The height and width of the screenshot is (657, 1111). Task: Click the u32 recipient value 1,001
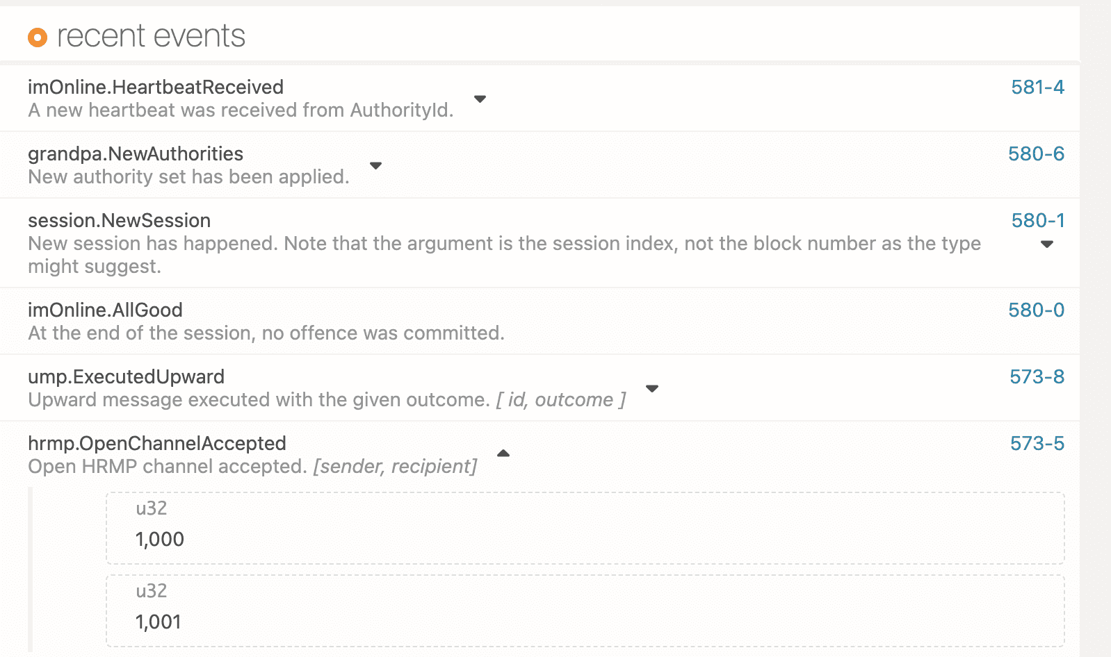(x=159, y=622)
